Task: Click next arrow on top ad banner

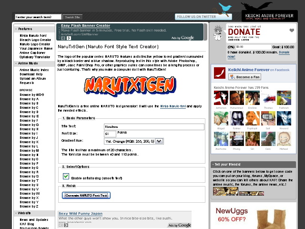Action: coord(69,38)
